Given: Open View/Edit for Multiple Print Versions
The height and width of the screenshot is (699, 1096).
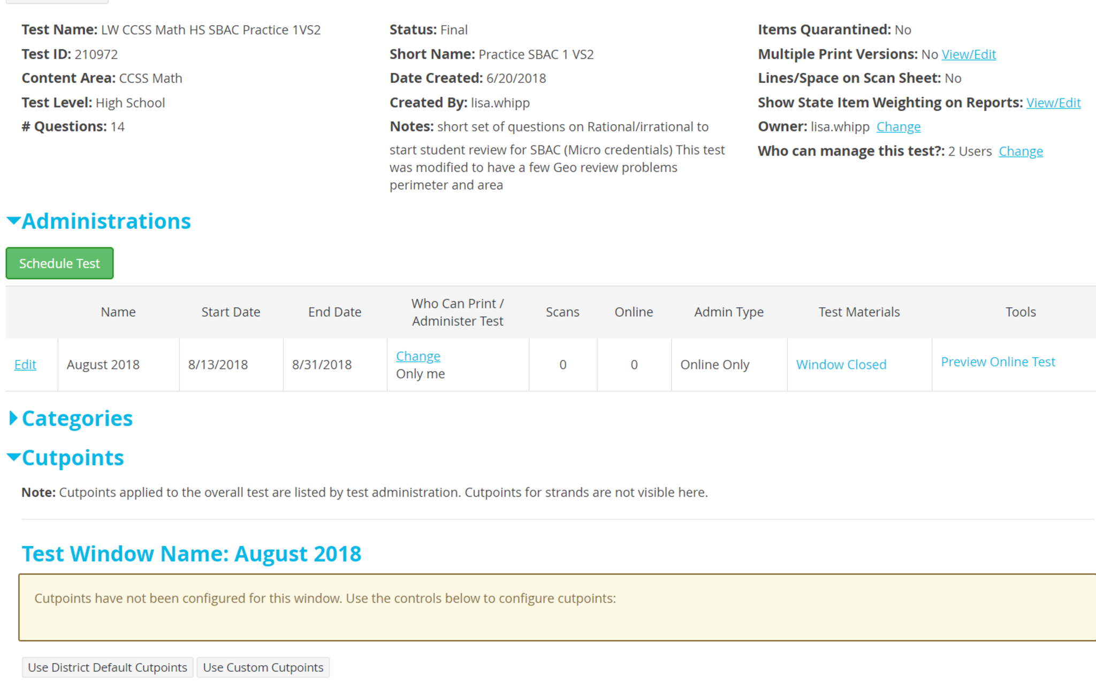Looking at the screenshot, I should coord(968,54).
